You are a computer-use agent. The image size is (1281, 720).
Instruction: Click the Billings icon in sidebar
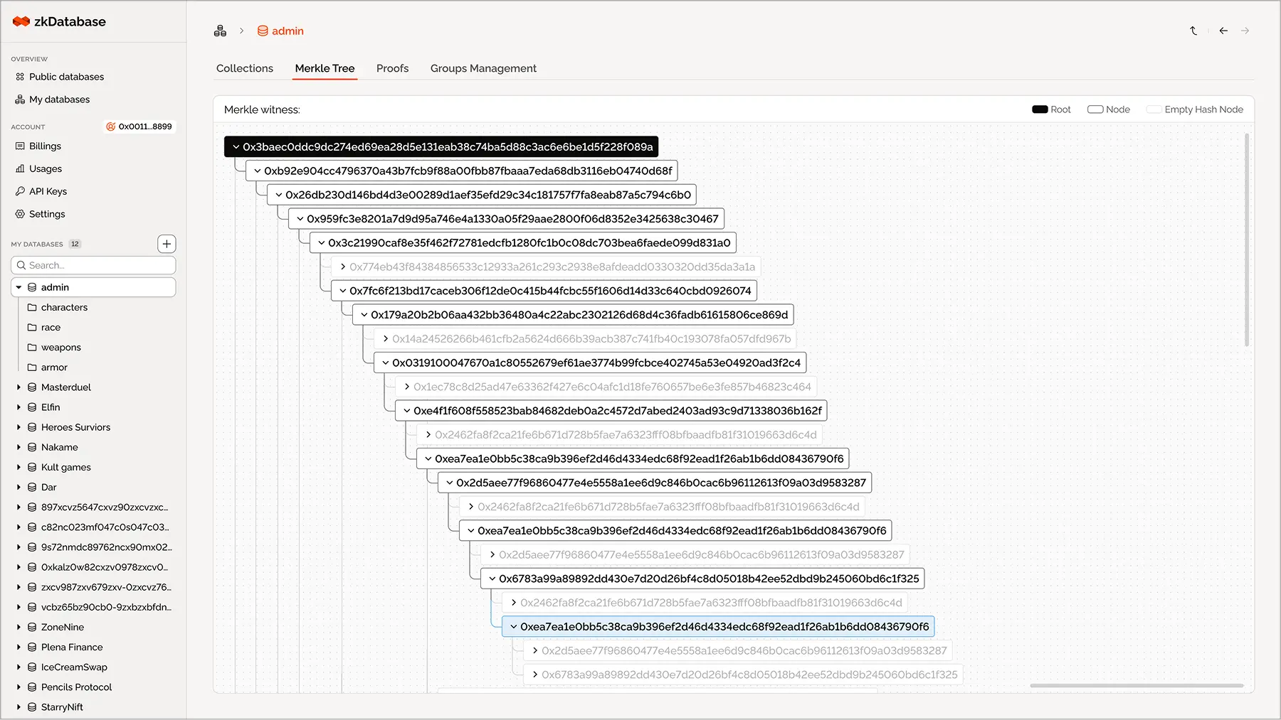tap(20, 146)
